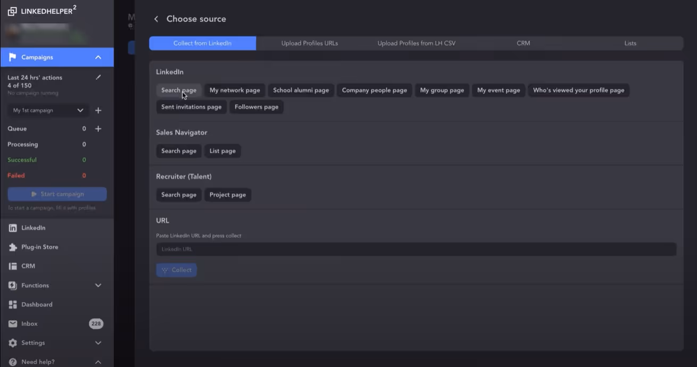
Task: Switch to the Lists tab
Action: (x=630, y=43)
